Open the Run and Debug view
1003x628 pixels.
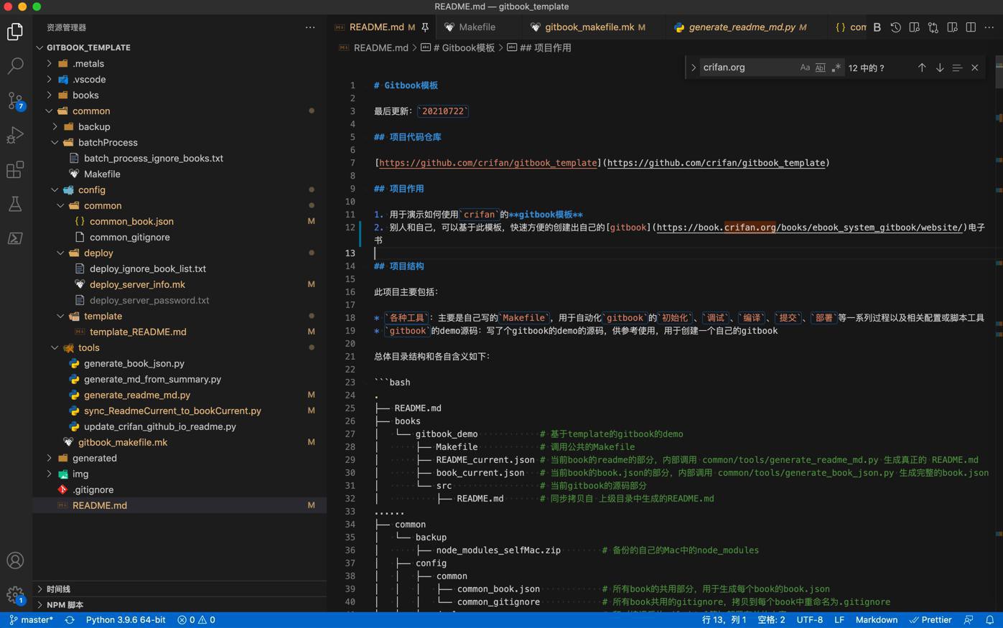pos(15,135)
